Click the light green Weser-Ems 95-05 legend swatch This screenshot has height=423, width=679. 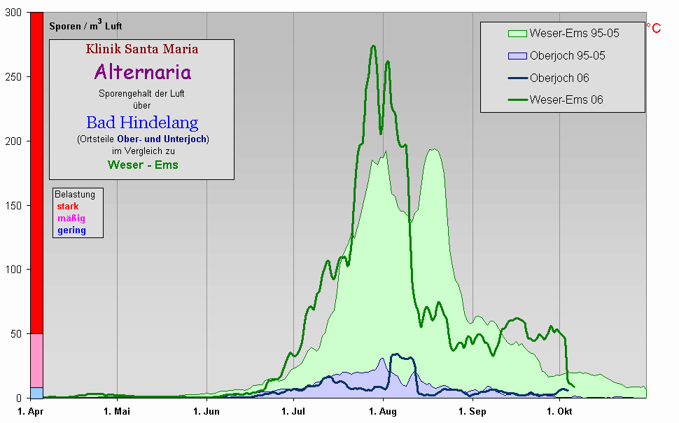(x=517, y=34)
